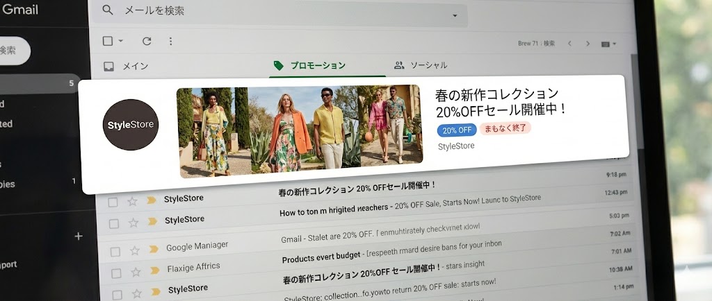712x301 pixels.
Task: Click the refresh icon in the toolbar
Action: (x=147, y=41)
